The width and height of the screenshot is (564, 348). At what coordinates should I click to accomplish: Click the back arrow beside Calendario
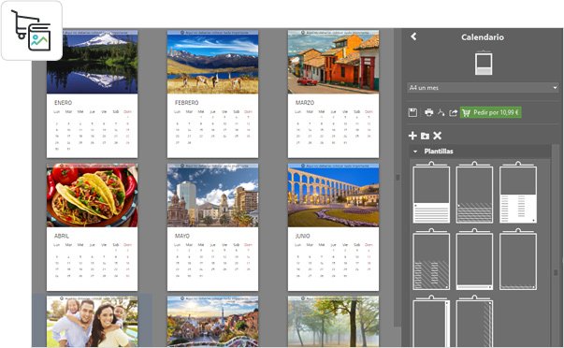click(413, 36)
